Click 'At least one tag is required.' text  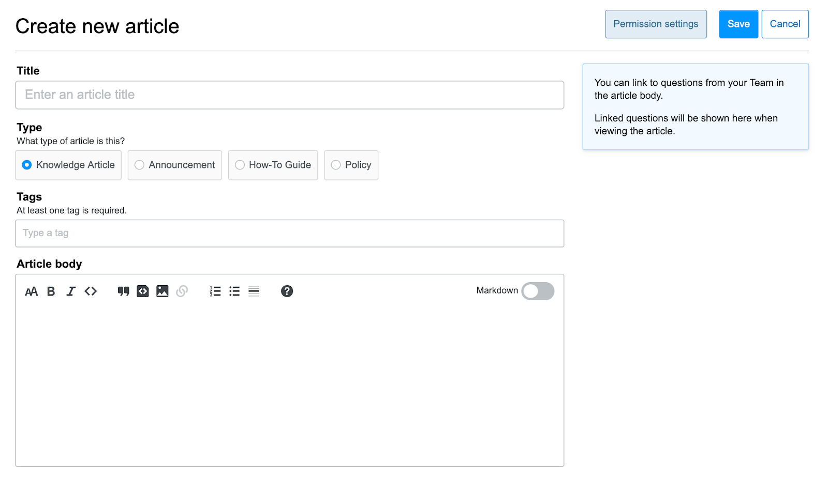[x=71, y=210]
